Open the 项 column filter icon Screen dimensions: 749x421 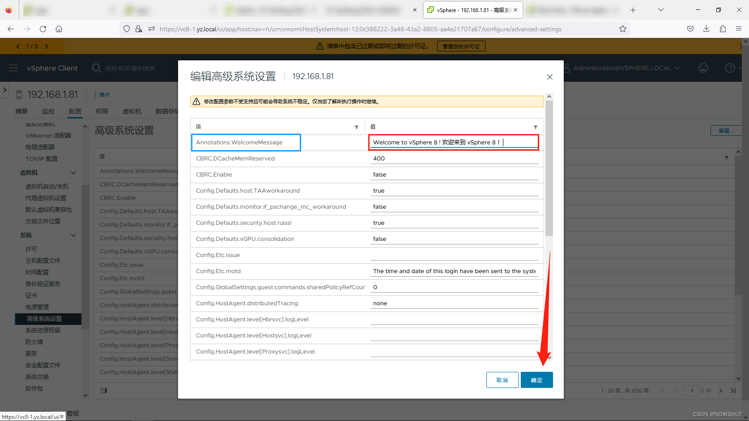(x=357, y=127)
